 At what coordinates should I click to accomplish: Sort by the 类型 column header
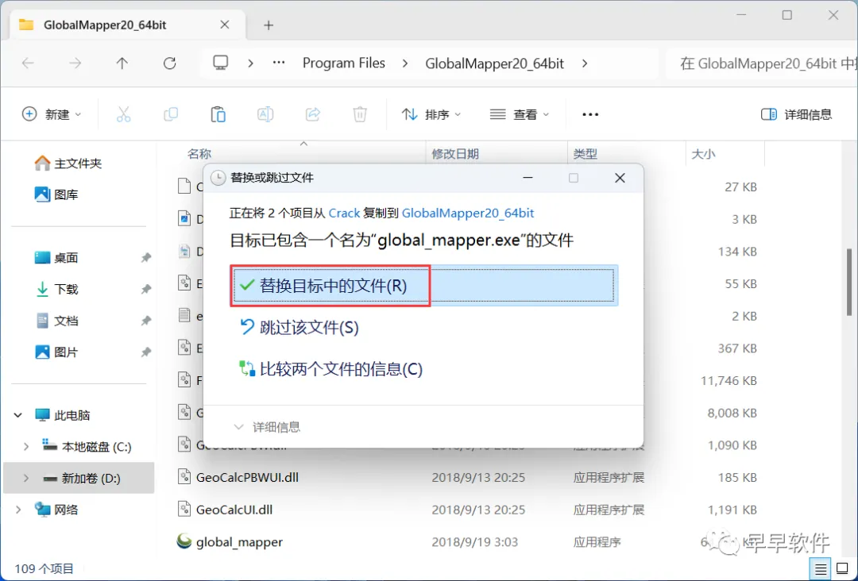(x=585, y=154)
